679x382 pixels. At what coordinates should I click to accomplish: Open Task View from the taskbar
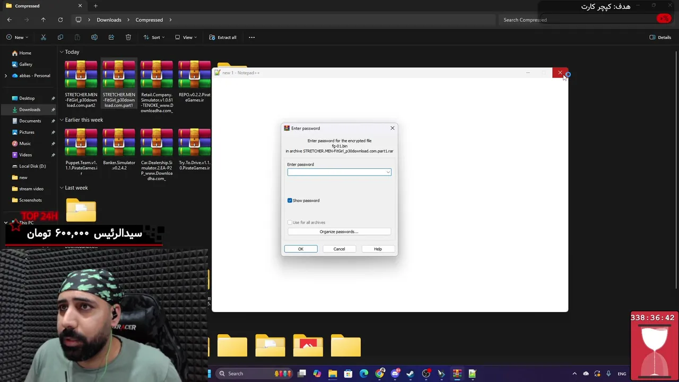click(x=302, y=374)
